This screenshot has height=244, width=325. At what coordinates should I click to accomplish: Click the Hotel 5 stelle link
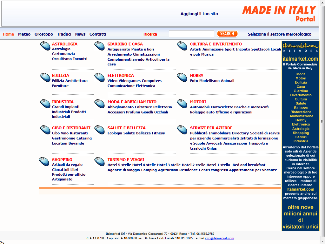click(x=119, y=165)
